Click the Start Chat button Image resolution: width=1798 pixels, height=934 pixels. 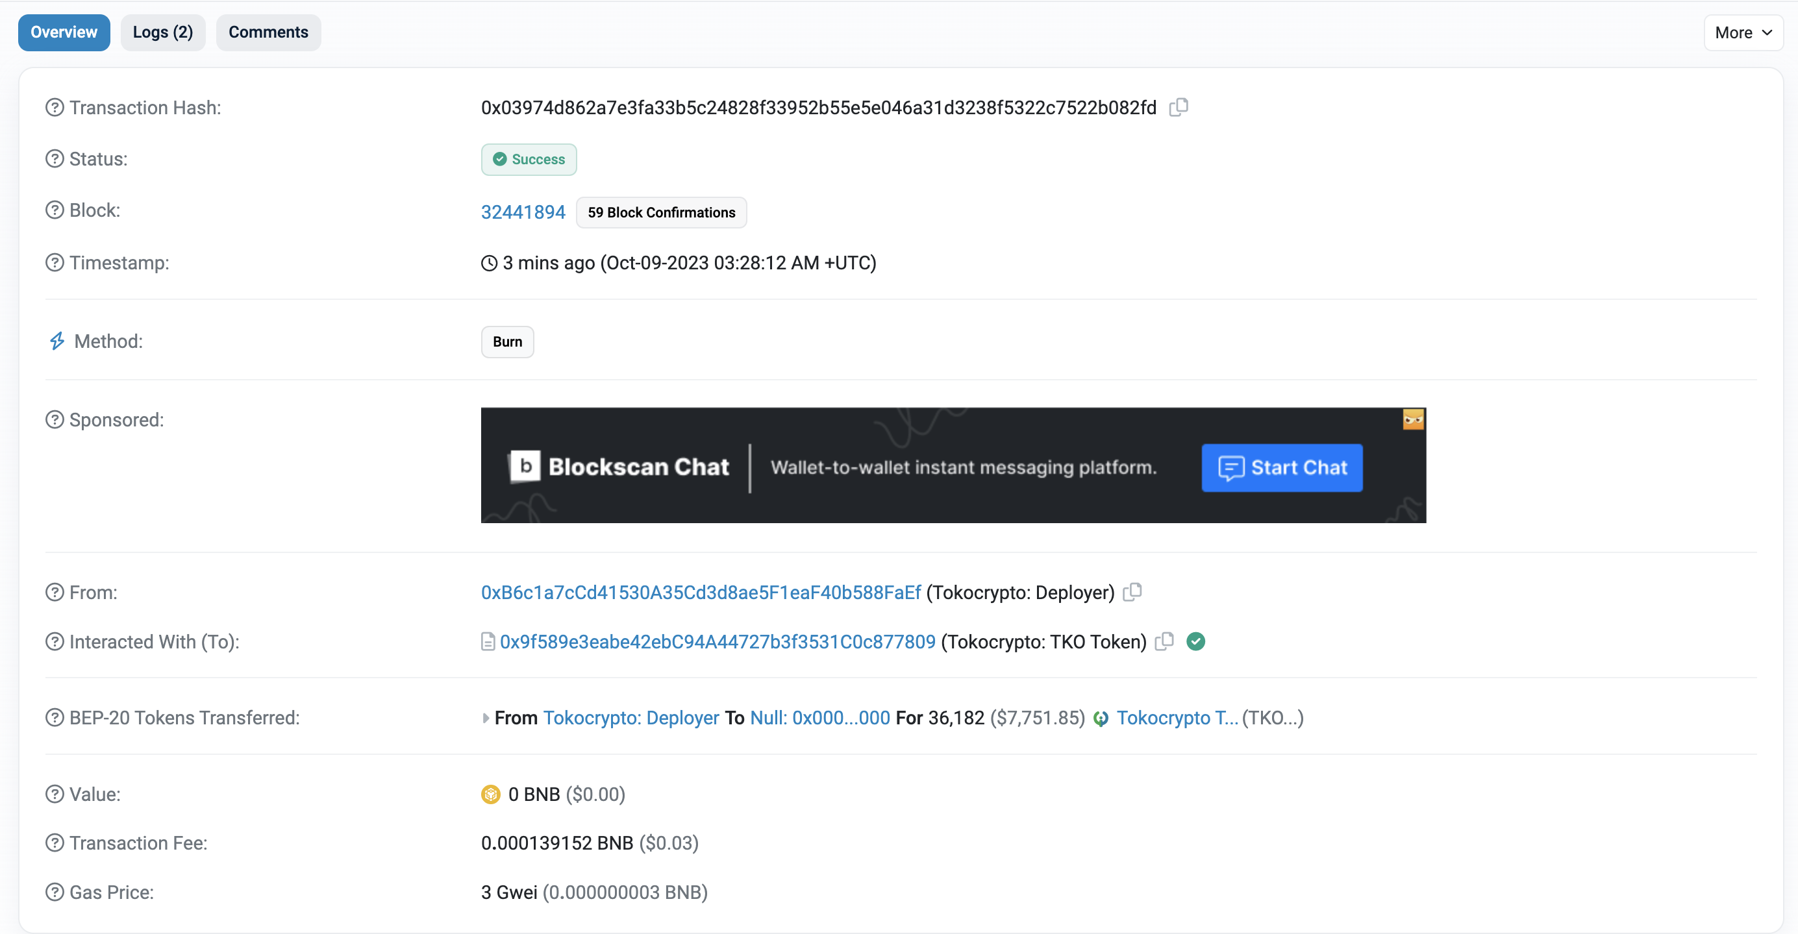point(1282,467)
